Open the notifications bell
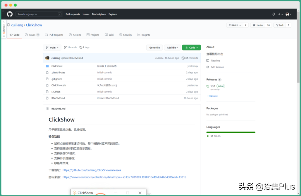This screenshot has width=301, height=196. pos(274,14)
